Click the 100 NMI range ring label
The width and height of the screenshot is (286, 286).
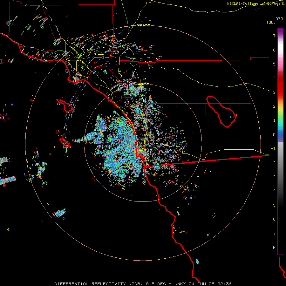(143, 25)
